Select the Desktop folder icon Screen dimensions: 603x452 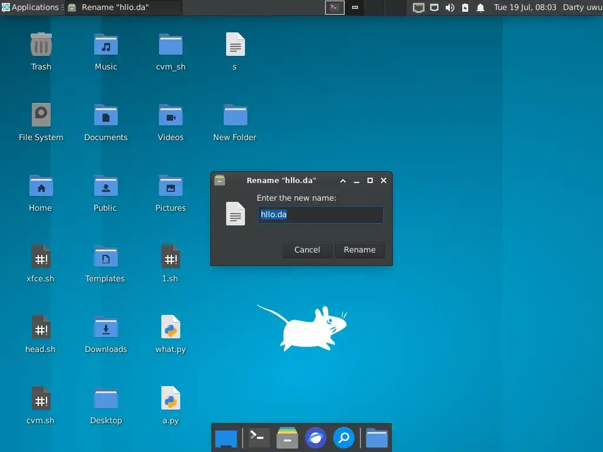point(106,398)
